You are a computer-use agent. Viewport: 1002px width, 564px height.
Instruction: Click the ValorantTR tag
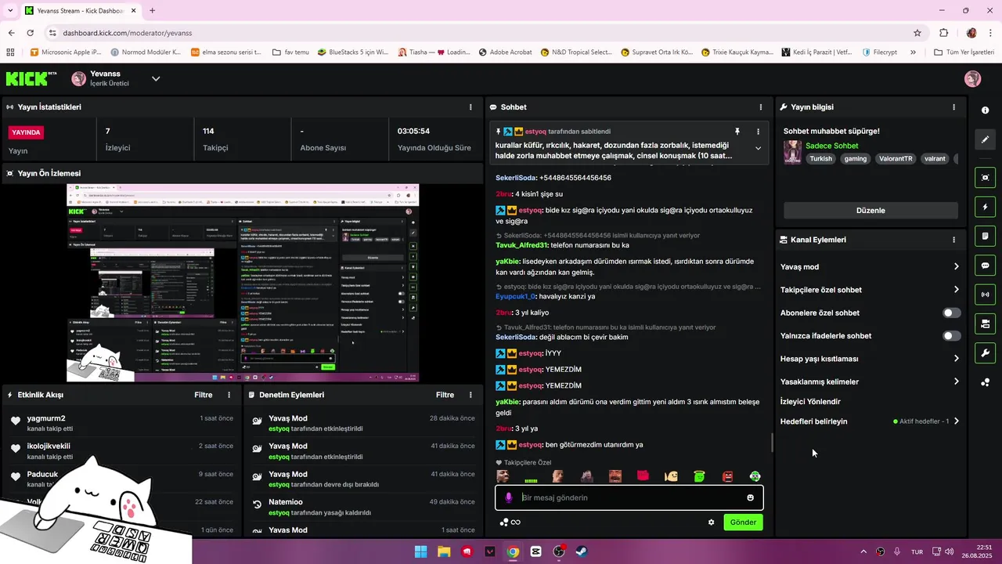[896, 158]
